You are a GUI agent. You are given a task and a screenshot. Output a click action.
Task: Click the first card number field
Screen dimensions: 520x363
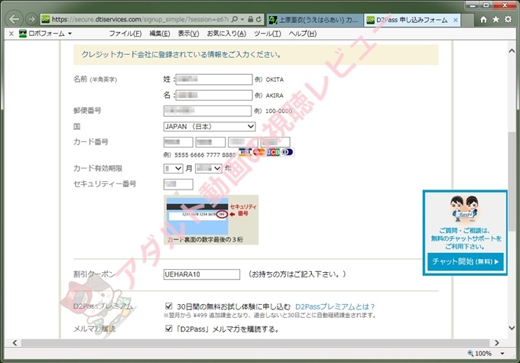point(178,142)
